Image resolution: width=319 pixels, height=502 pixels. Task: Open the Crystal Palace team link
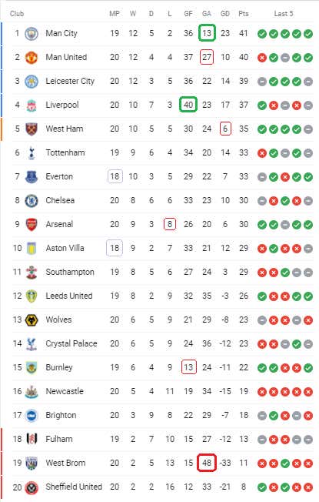click(x=71, y=343)
